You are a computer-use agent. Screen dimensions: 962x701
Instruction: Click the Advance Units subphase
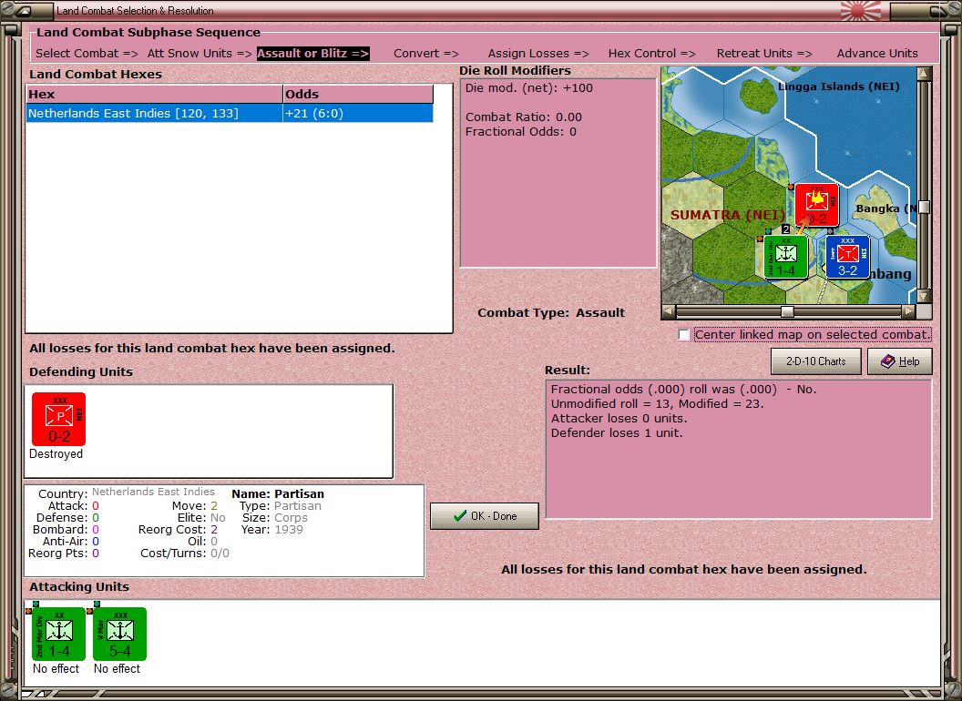tap(877, 54)
